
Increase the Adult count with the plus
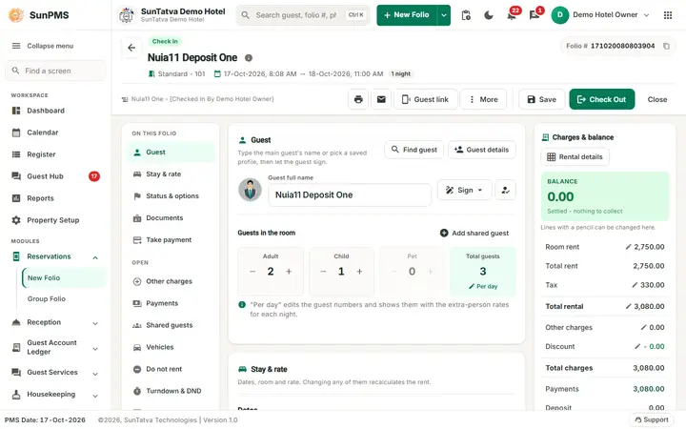(x=289, y=272)
